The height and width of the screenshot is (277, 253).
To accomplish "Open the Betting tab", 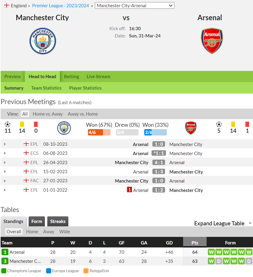I will (71, 77).
